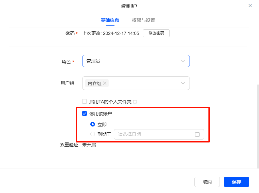The image size is (259, 193).
Task: Click the chevron arrow in 用户组 field
Action: pos(183,83)
